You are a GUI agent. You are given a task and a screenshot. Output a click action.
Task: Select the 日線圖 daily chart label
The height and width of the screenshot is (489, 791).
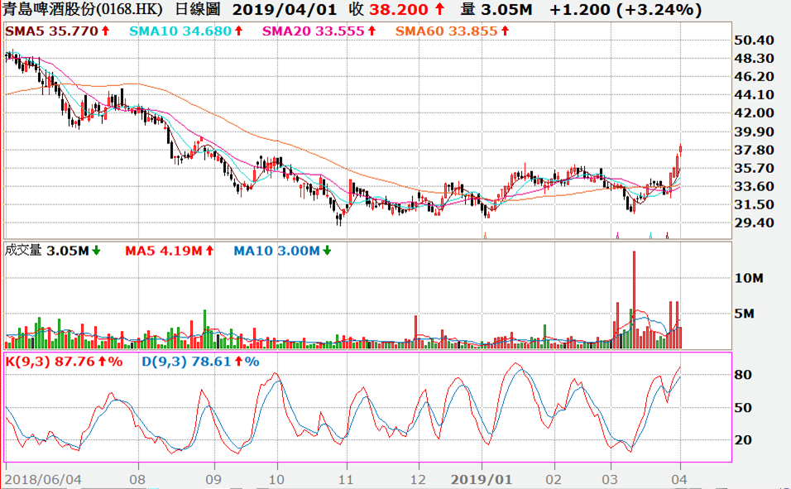[198, 11]
